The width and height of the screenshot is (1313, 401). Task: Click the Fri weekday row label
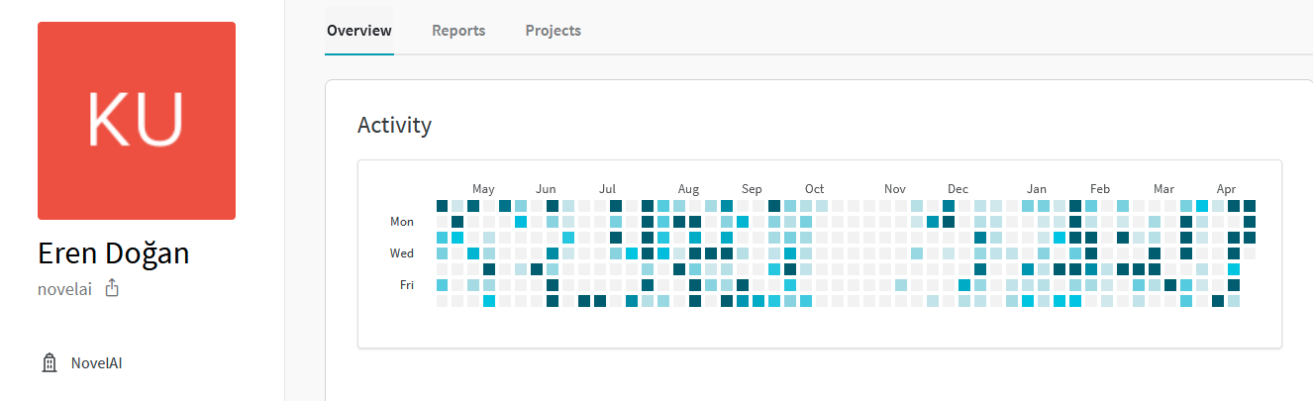(x=407, y=285)
